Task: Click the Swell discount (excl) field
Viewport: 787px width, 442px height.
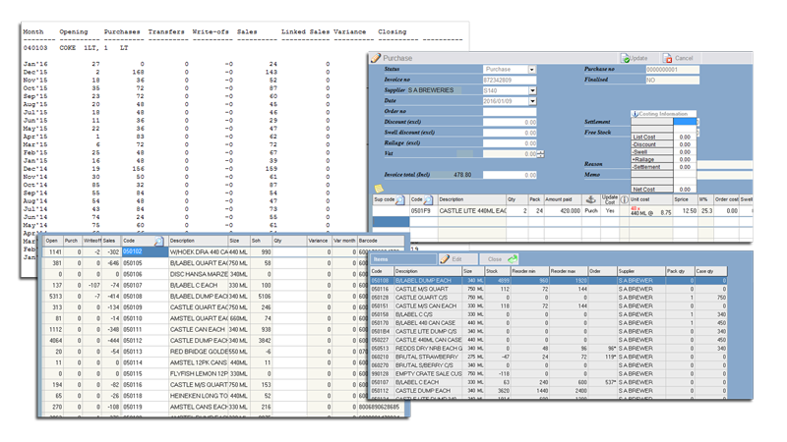Action: (x=509, y=133)
